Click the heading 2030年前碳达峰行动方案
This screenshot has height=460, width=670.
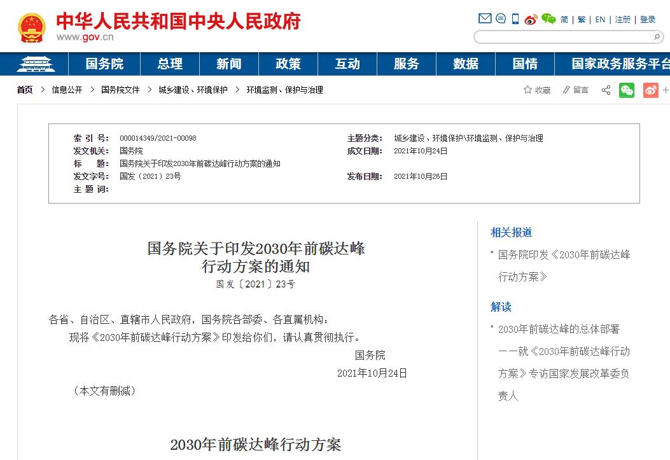[256, 445]
